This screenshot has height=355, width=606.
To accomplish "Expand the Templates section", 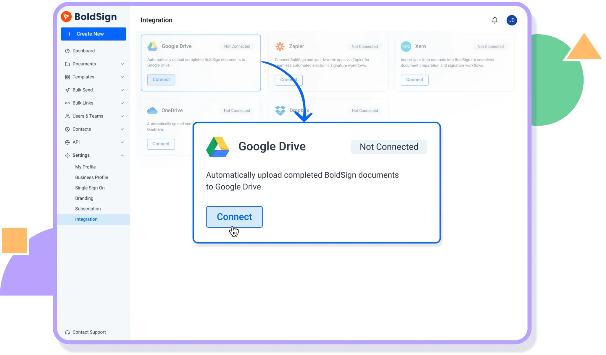I will point(122,77).
